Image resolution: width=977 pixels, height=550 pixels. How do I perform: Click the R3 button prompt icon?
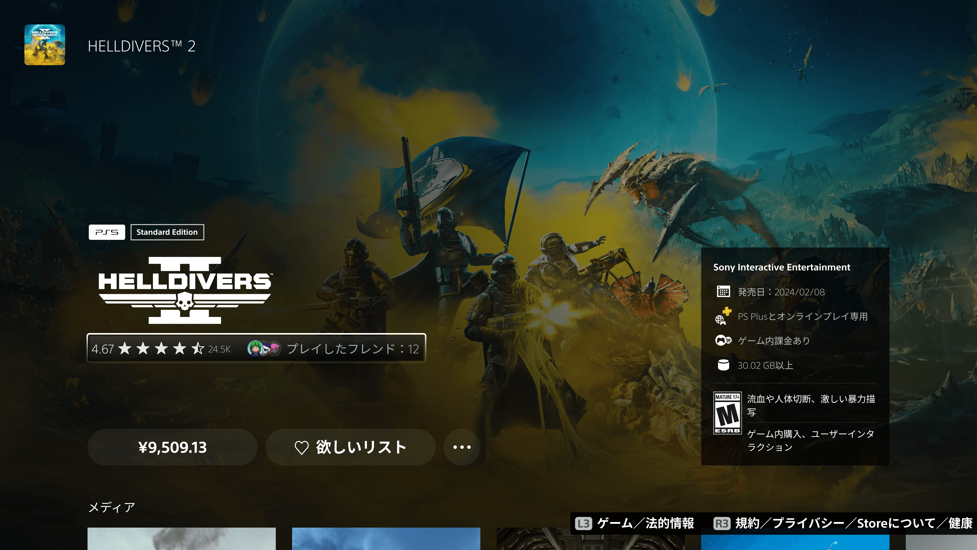click(722, 524)
